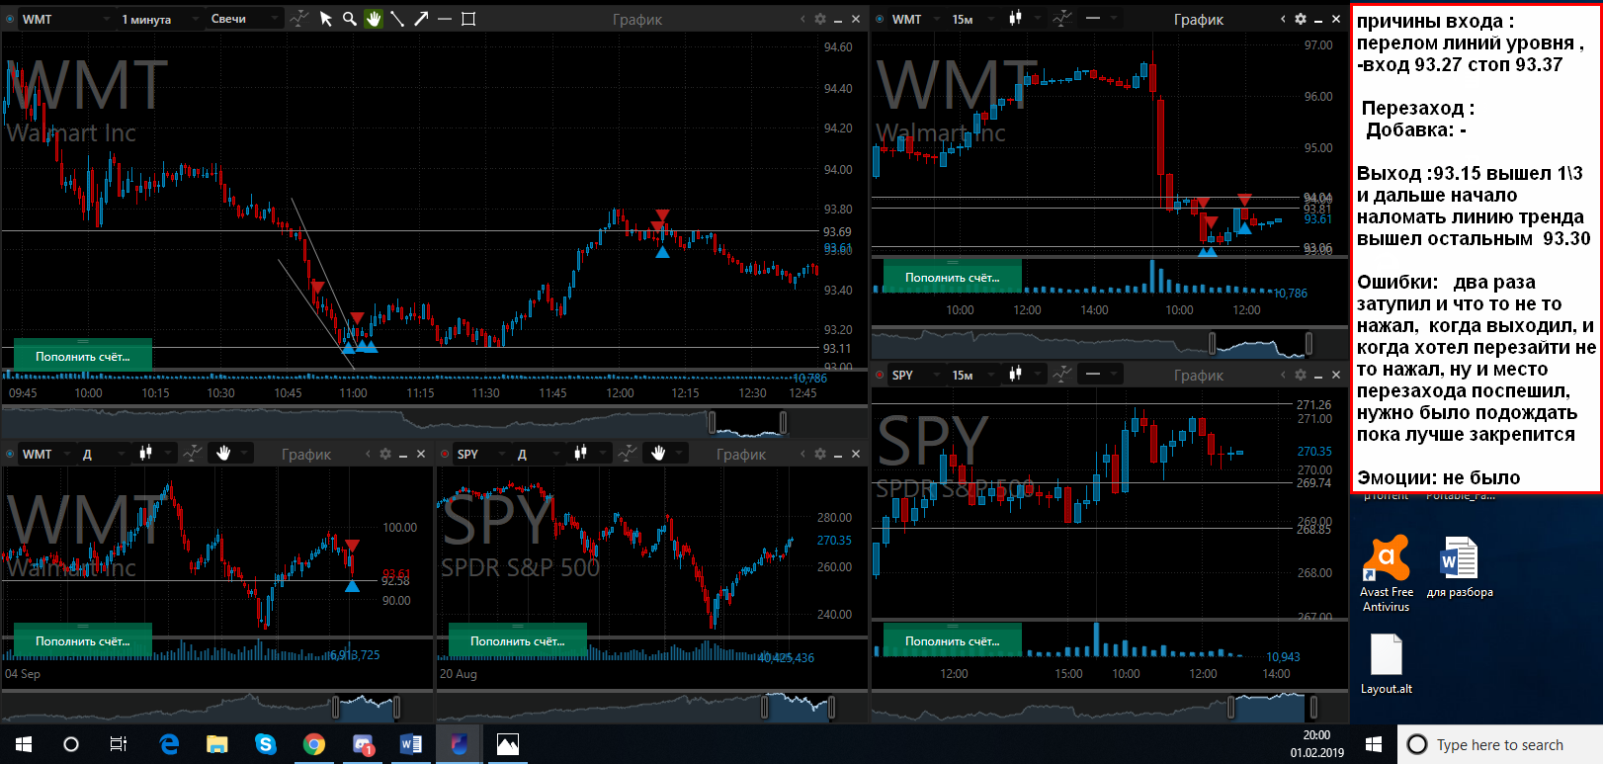This screenshot has width=1603, height=764.
Task: Open settings gear of WMT daily chart
Action: (x=384, y=454)
